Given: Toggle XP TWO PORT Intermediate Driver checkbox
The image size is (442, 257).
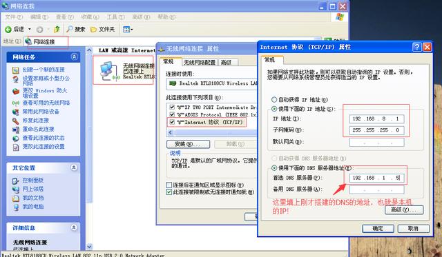Looking at the screenshot, I should [x=172, y=107].
